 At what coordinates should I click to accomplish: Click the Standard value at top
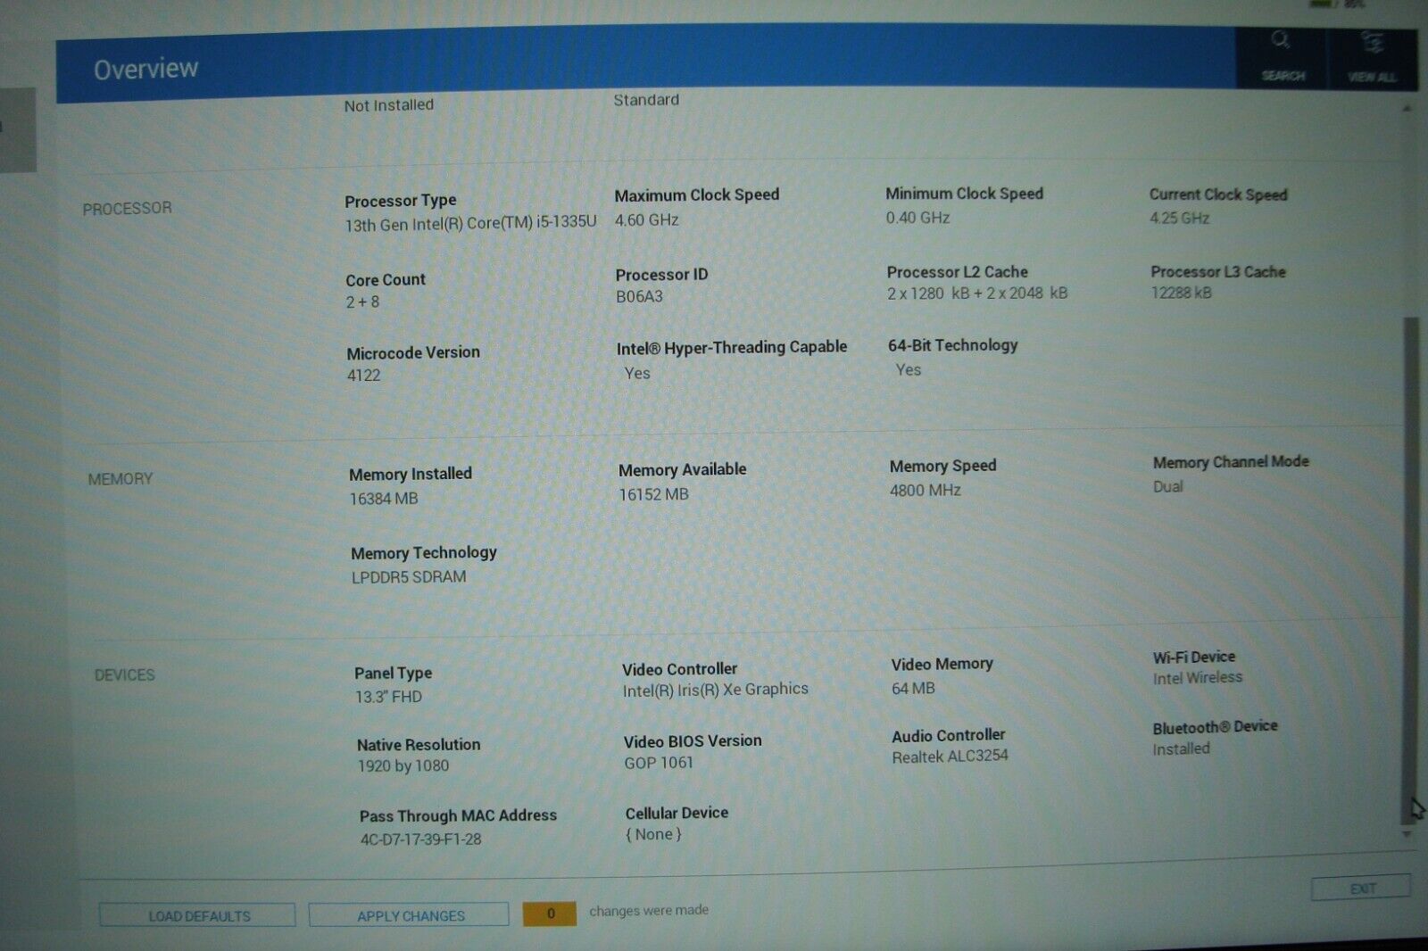(646, 100)
